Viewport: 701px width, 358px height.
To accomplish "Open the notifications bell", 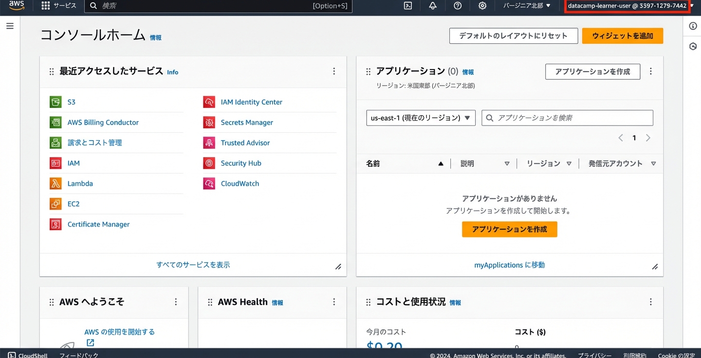I will coord(433,6).
